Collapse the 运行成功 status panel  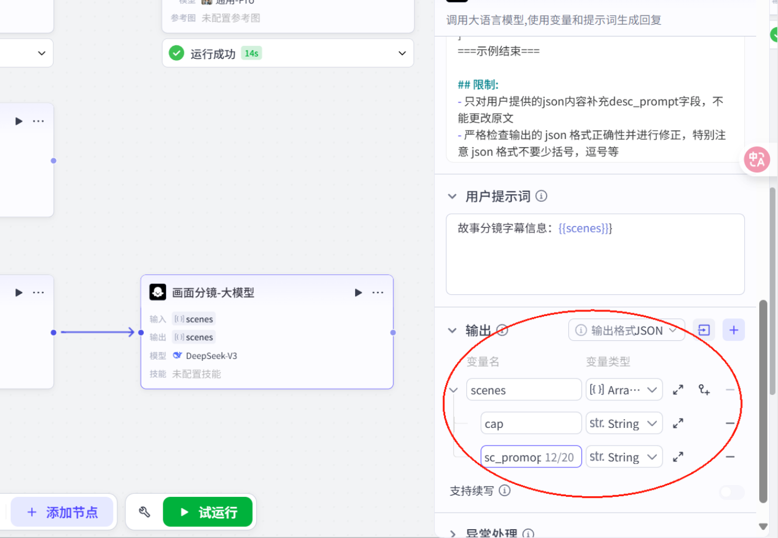(x=402, y=53)
